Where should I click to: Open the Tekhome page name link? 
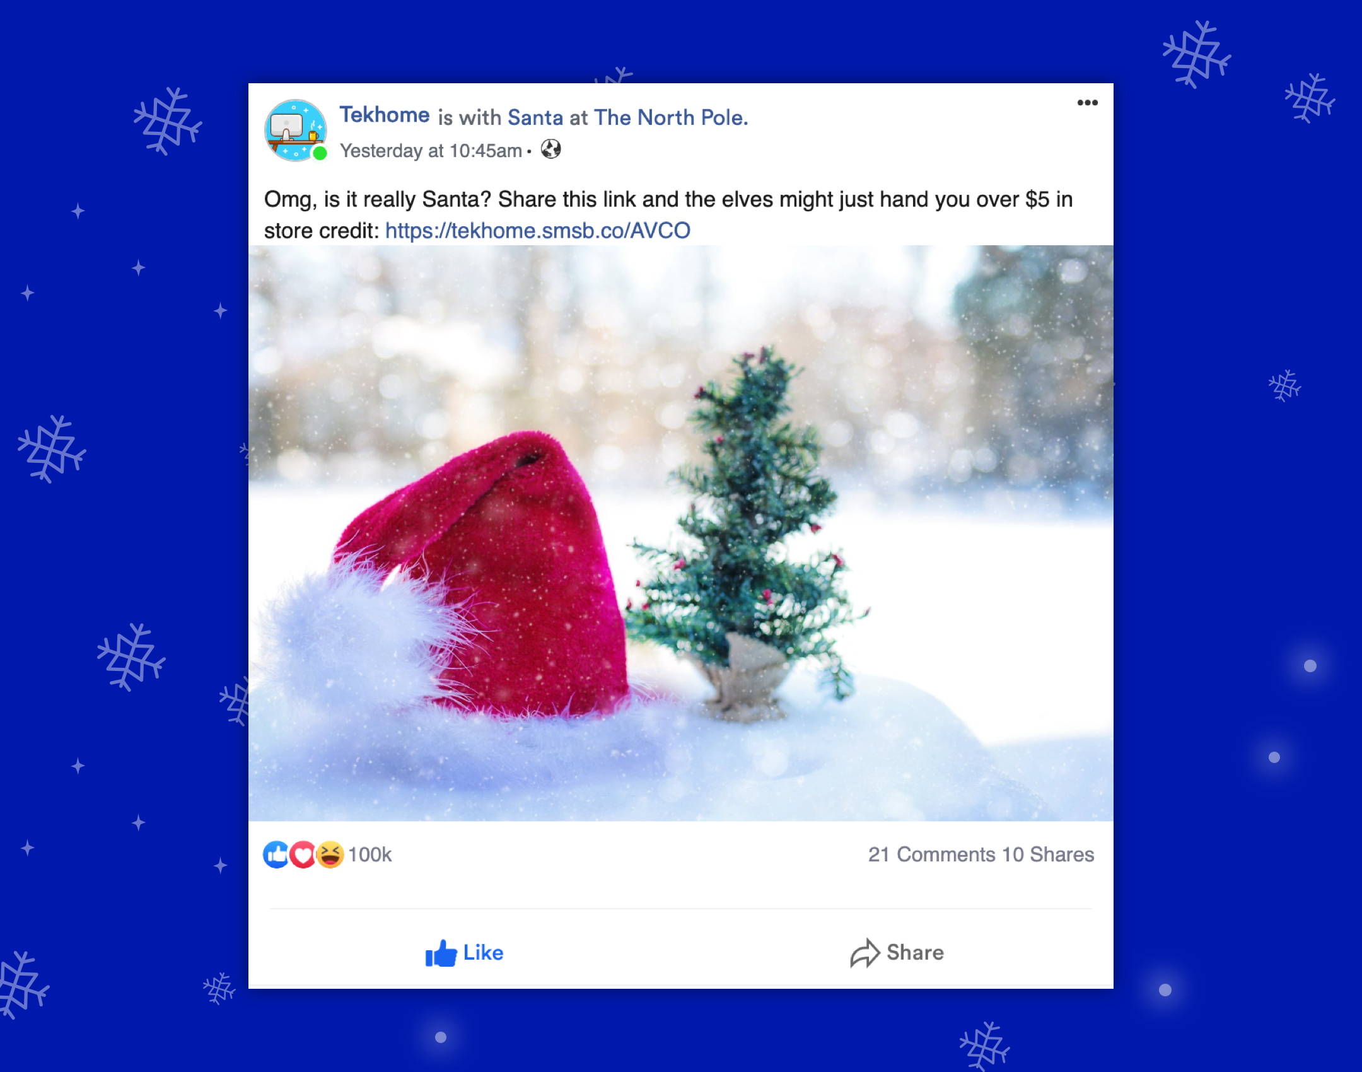click(x=384, y=115)
